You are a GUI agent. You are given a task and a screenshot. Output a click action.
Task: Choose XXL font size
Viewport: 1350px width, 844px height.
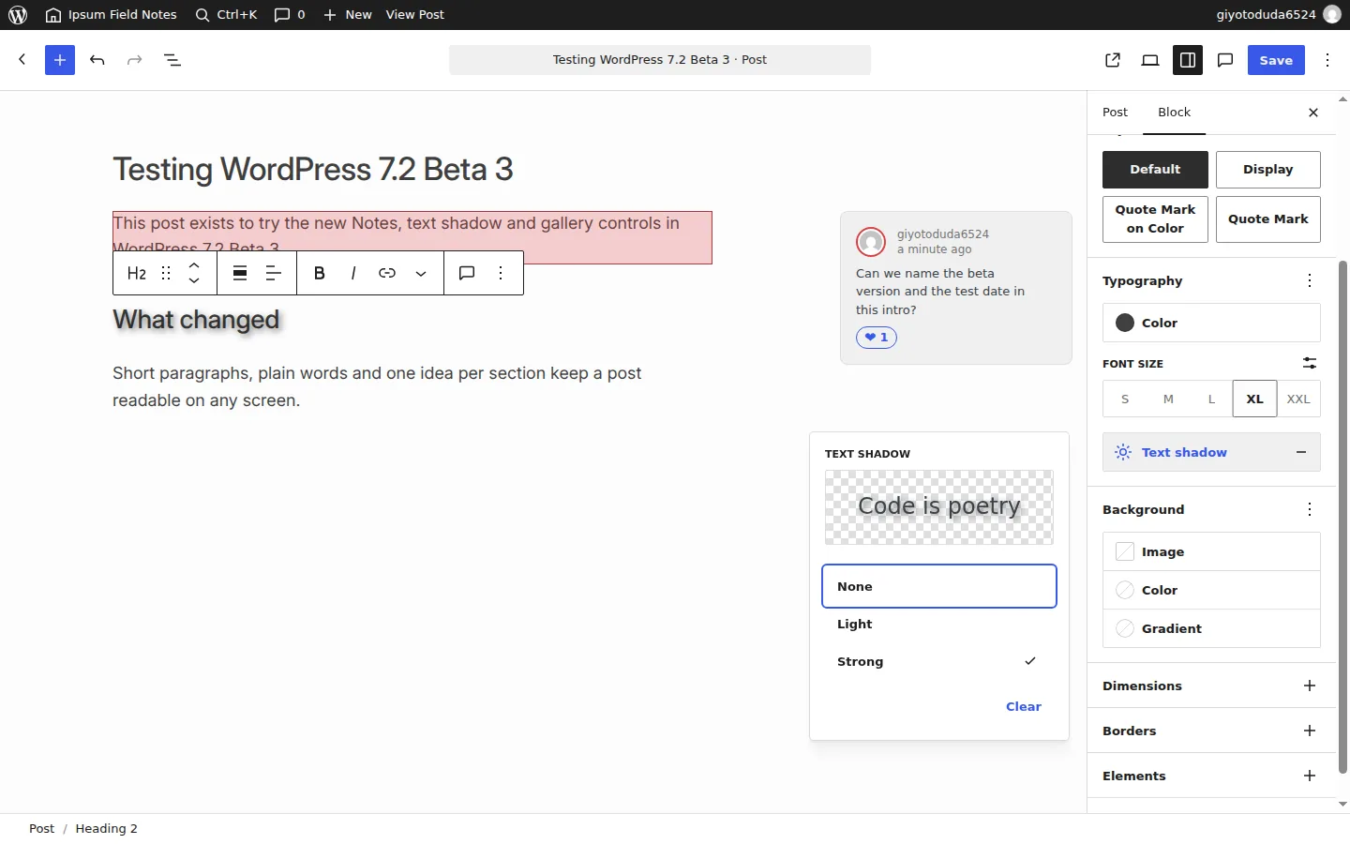(1298, 399)
